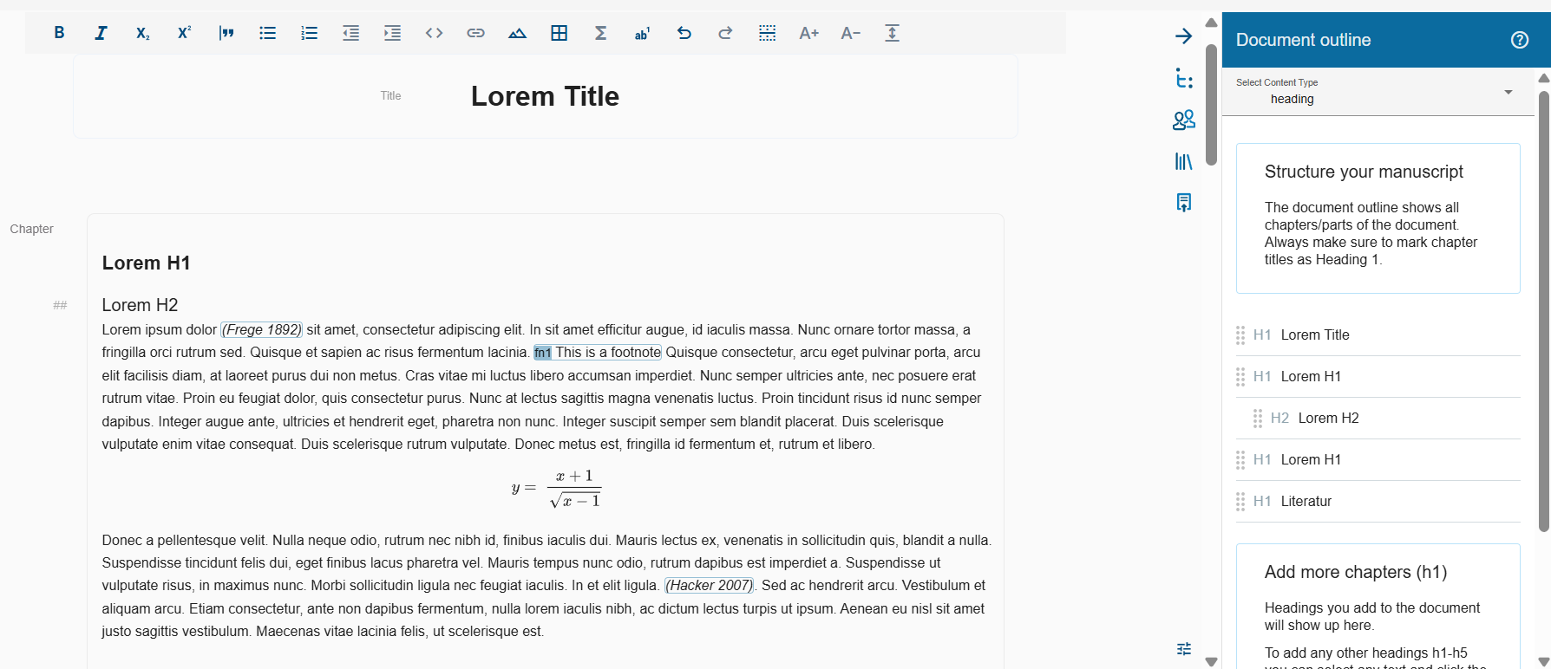Image resolution: width=1551 pixels, height=669 pixels.
Task: Toggle italic text formatting
Action: click(x=101, y=33)
